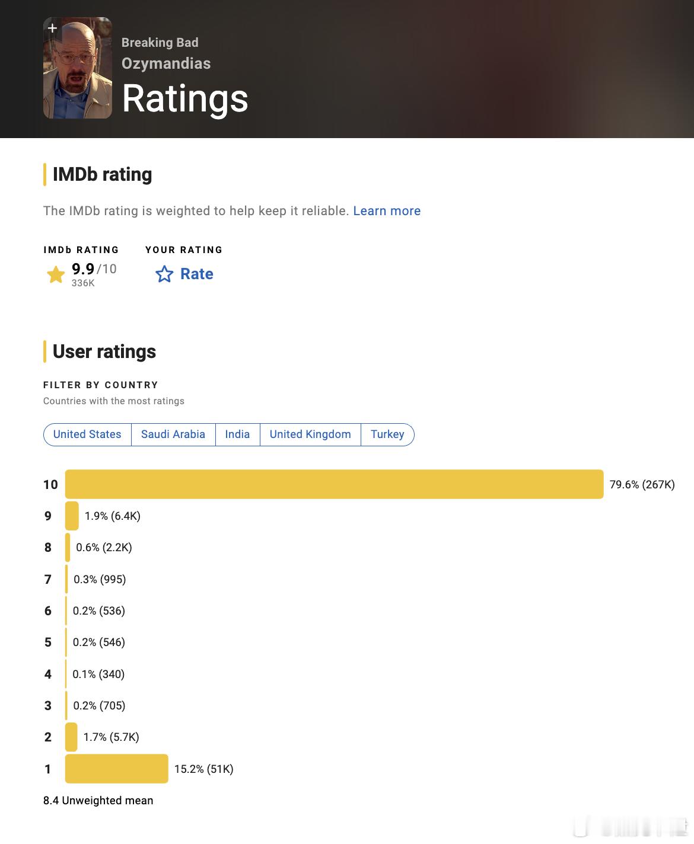The width and height of the screenshot is (694, 844).
Task: Filter ratings by United States
Action: 87,434
